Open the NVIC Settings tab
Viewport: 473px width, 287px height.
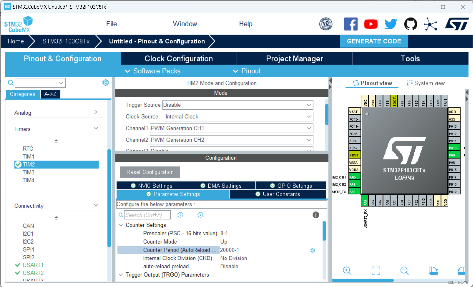(x=151, y=186)
